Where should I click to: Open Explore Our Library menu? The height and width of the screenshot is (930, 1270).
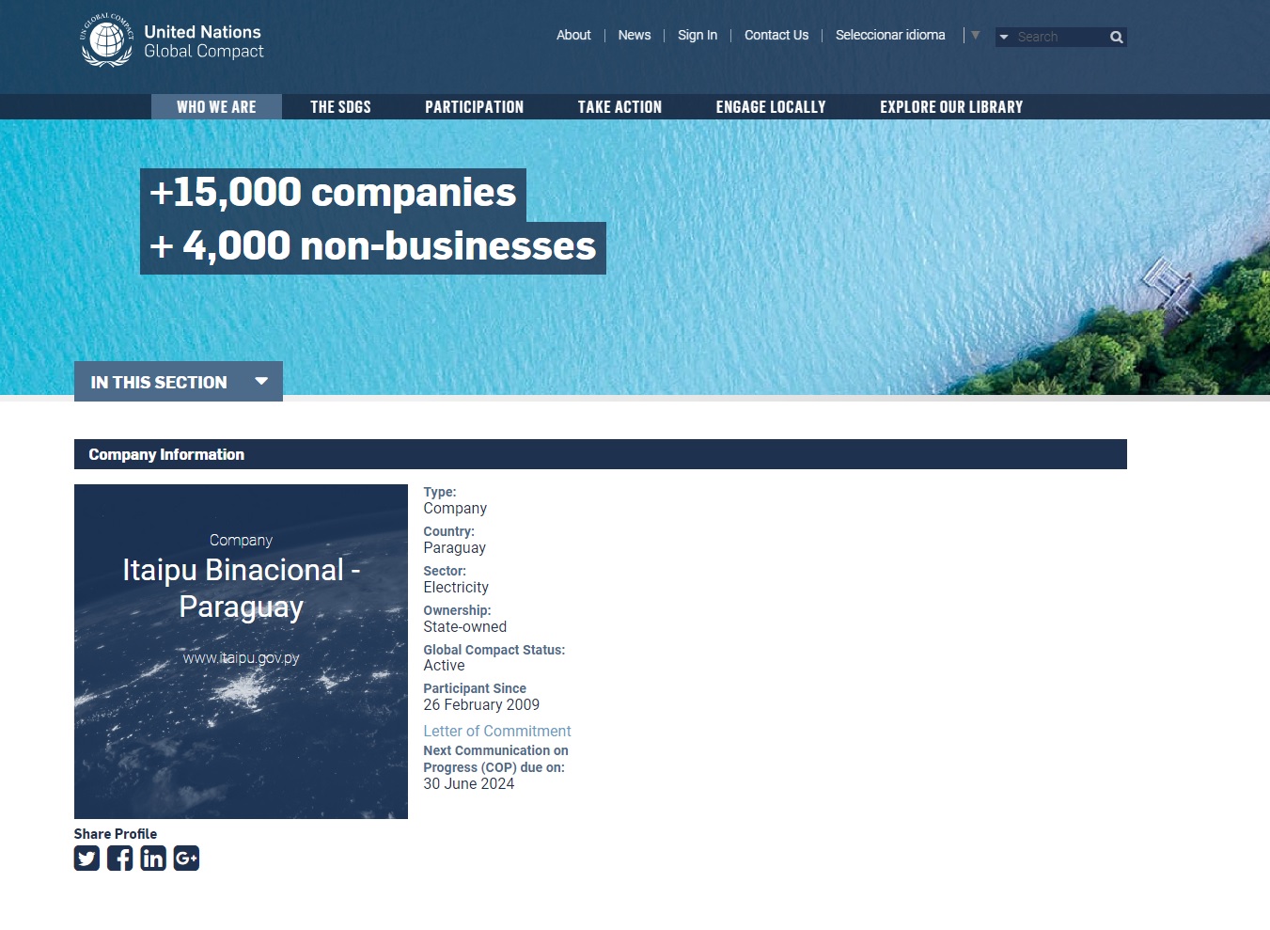coord(951,107)
